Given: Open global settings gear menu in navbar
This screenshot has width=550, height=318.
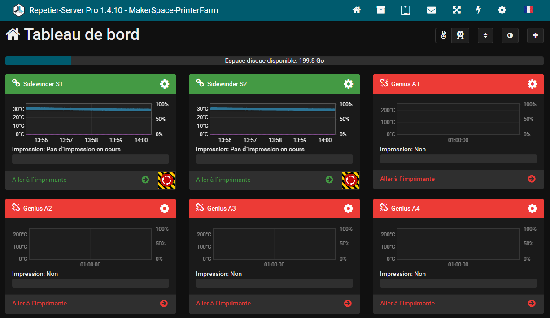Looking at the screenshot, I should tap(502, 10).
